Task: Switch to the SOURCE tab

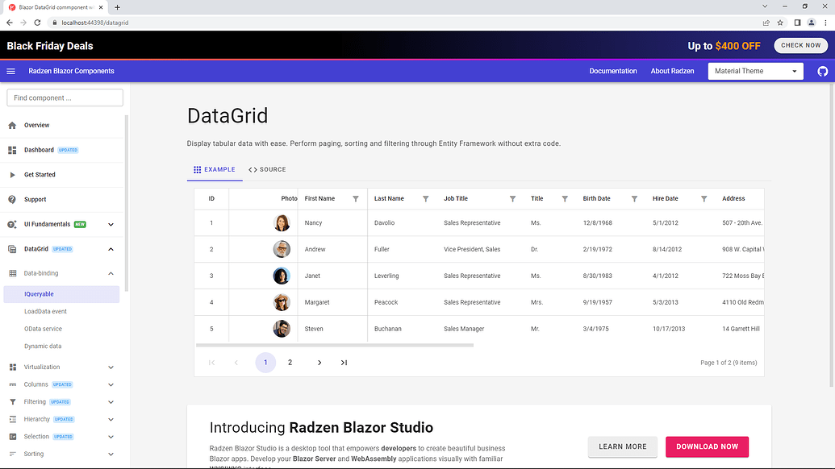Action: coord(266,169)
